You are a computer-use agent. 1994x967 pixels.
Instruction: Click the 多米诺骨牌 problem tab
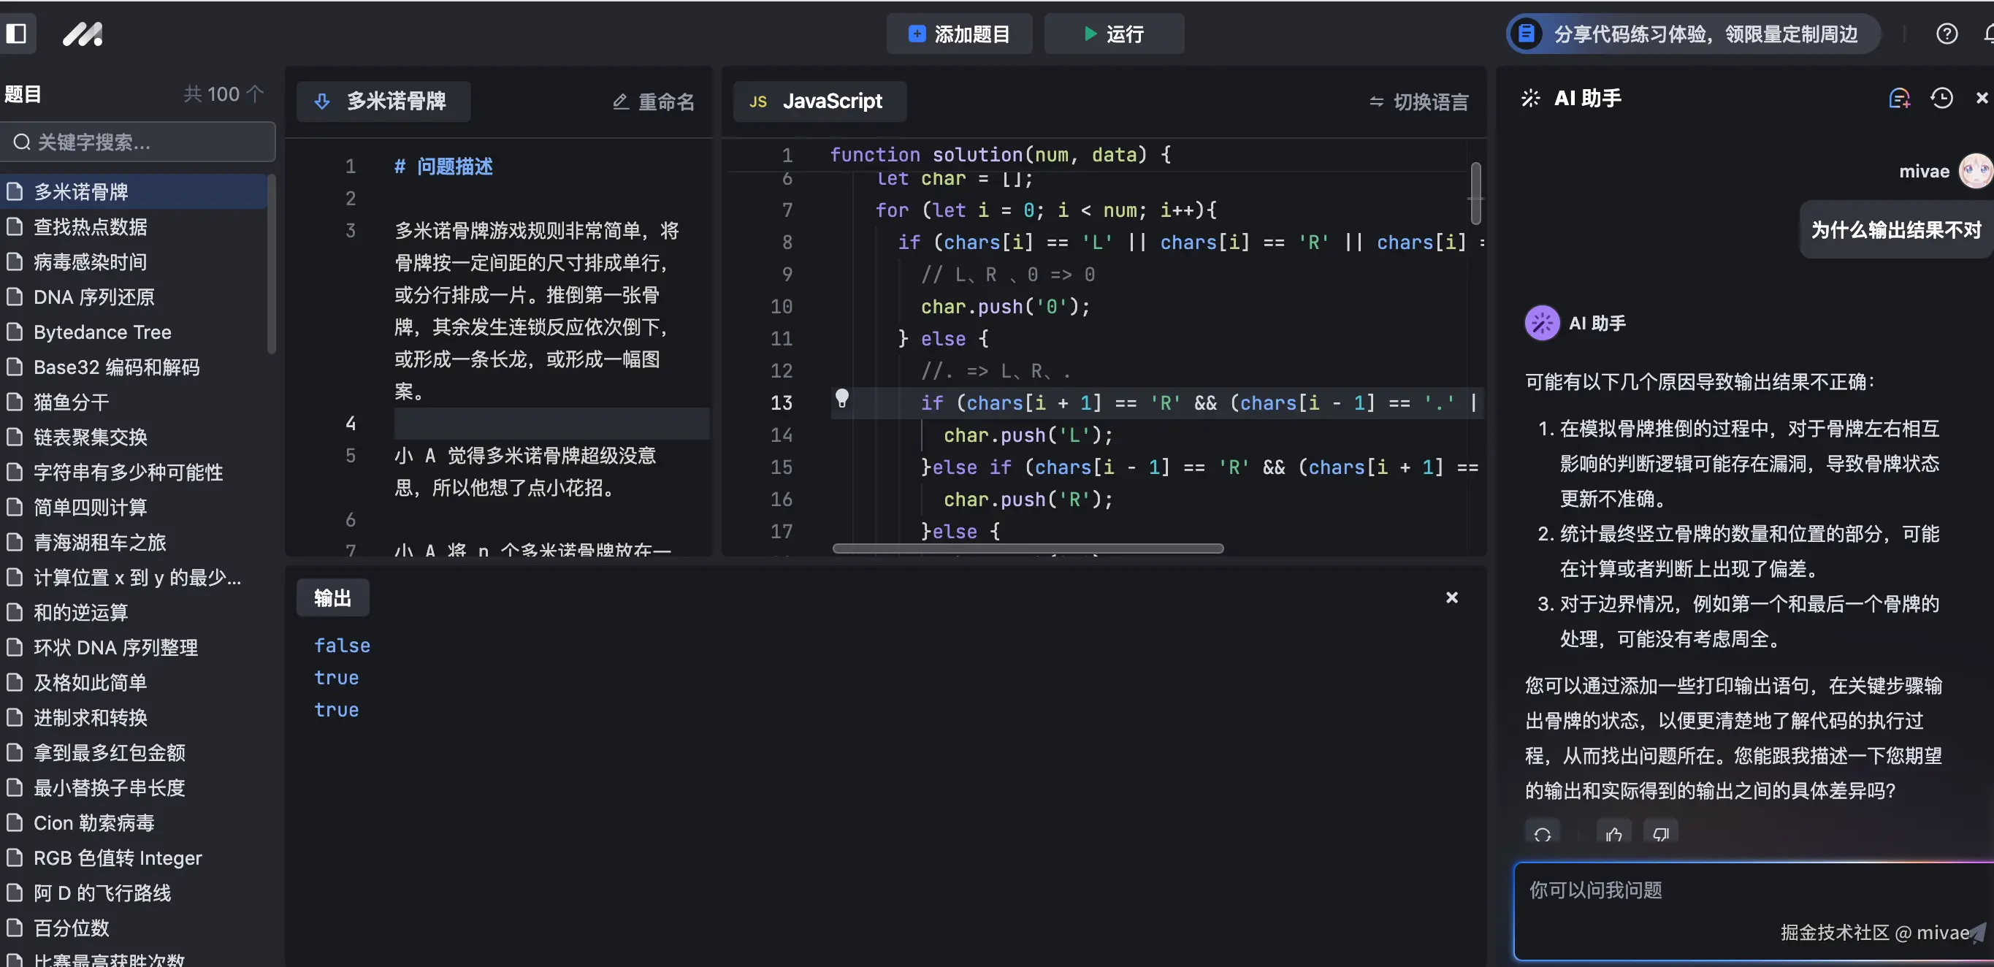coord(383,102)
